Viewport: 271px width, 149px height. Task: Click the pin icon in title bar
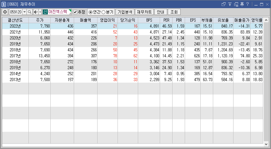[x=242, y=4]
